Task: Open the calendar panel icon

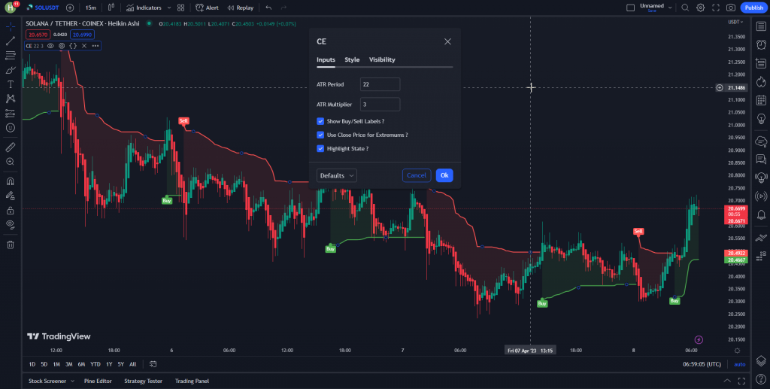Action: click(761, 101)
